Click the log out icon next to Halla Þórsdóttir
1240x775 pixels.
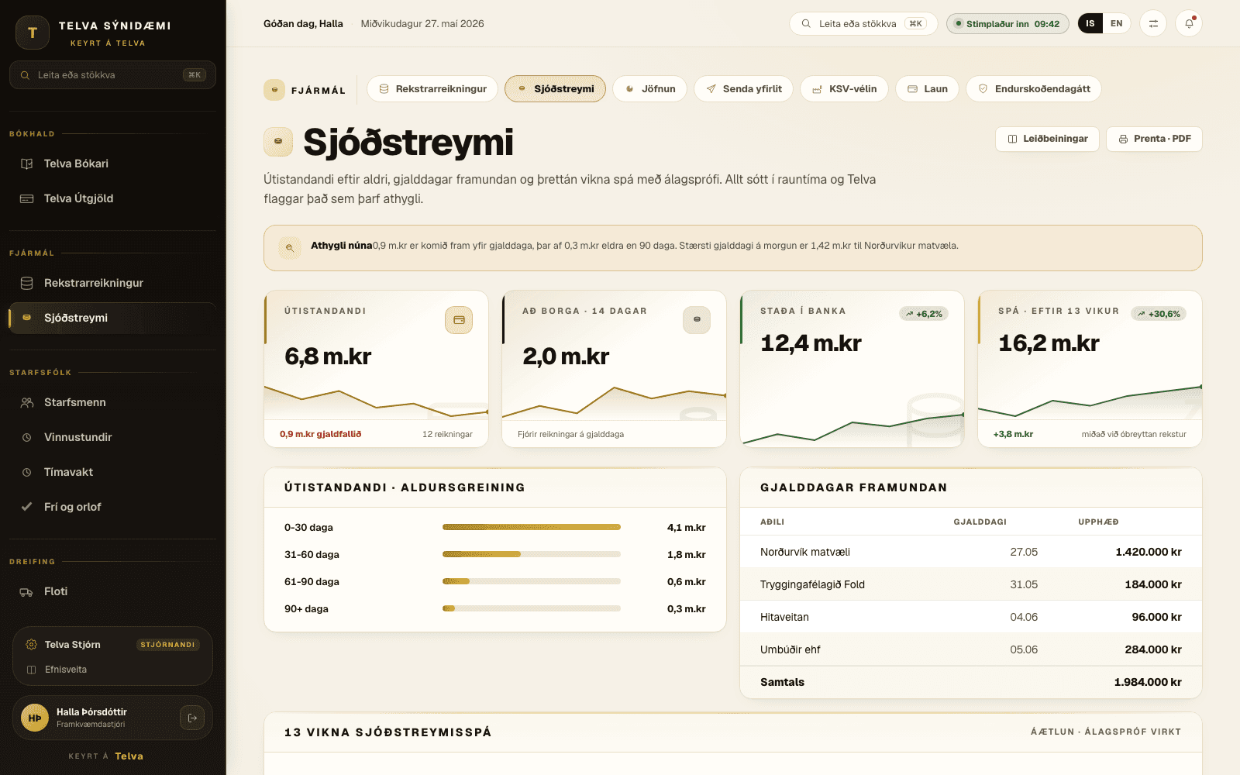192,718
